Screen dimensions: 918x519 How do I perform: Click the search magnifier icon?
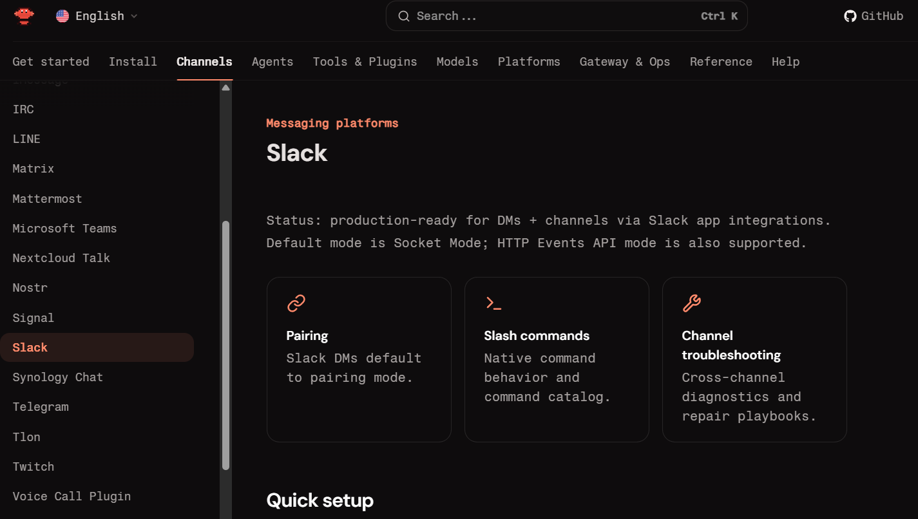tap(404, 16)
